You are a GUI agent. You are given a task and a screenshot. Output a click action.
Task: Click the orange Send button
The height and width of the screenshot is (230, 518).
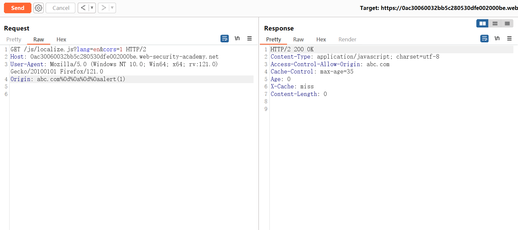18,8
